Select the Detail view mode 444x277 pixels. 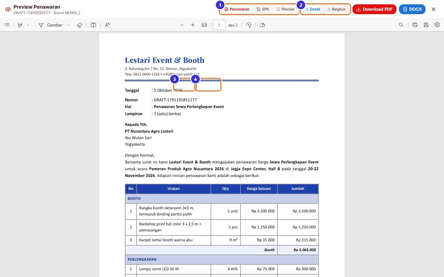coord(312,9)
